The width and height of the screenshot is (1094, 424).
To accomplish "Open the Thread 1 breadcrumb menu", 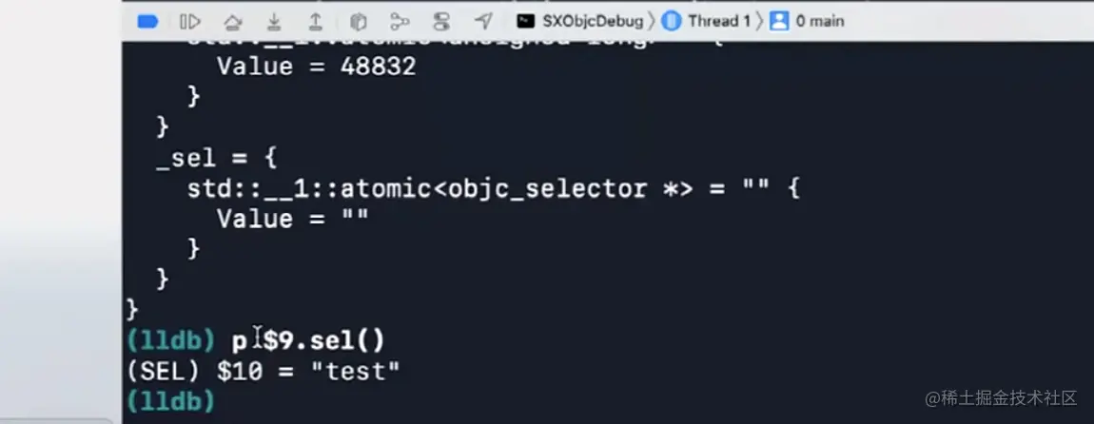I will coord(719,21).
